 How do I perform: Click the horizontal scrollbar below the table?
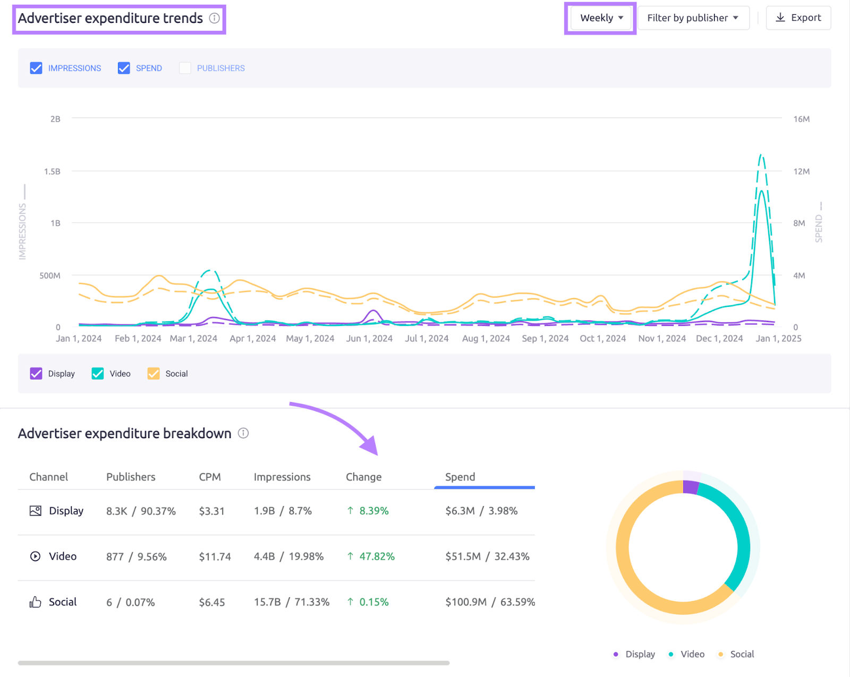coord(234,663)
